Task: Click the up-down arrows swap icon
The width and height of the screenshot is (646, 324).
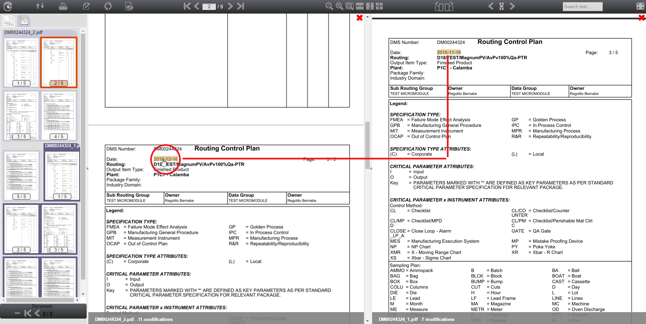Action: coord(40,6)
